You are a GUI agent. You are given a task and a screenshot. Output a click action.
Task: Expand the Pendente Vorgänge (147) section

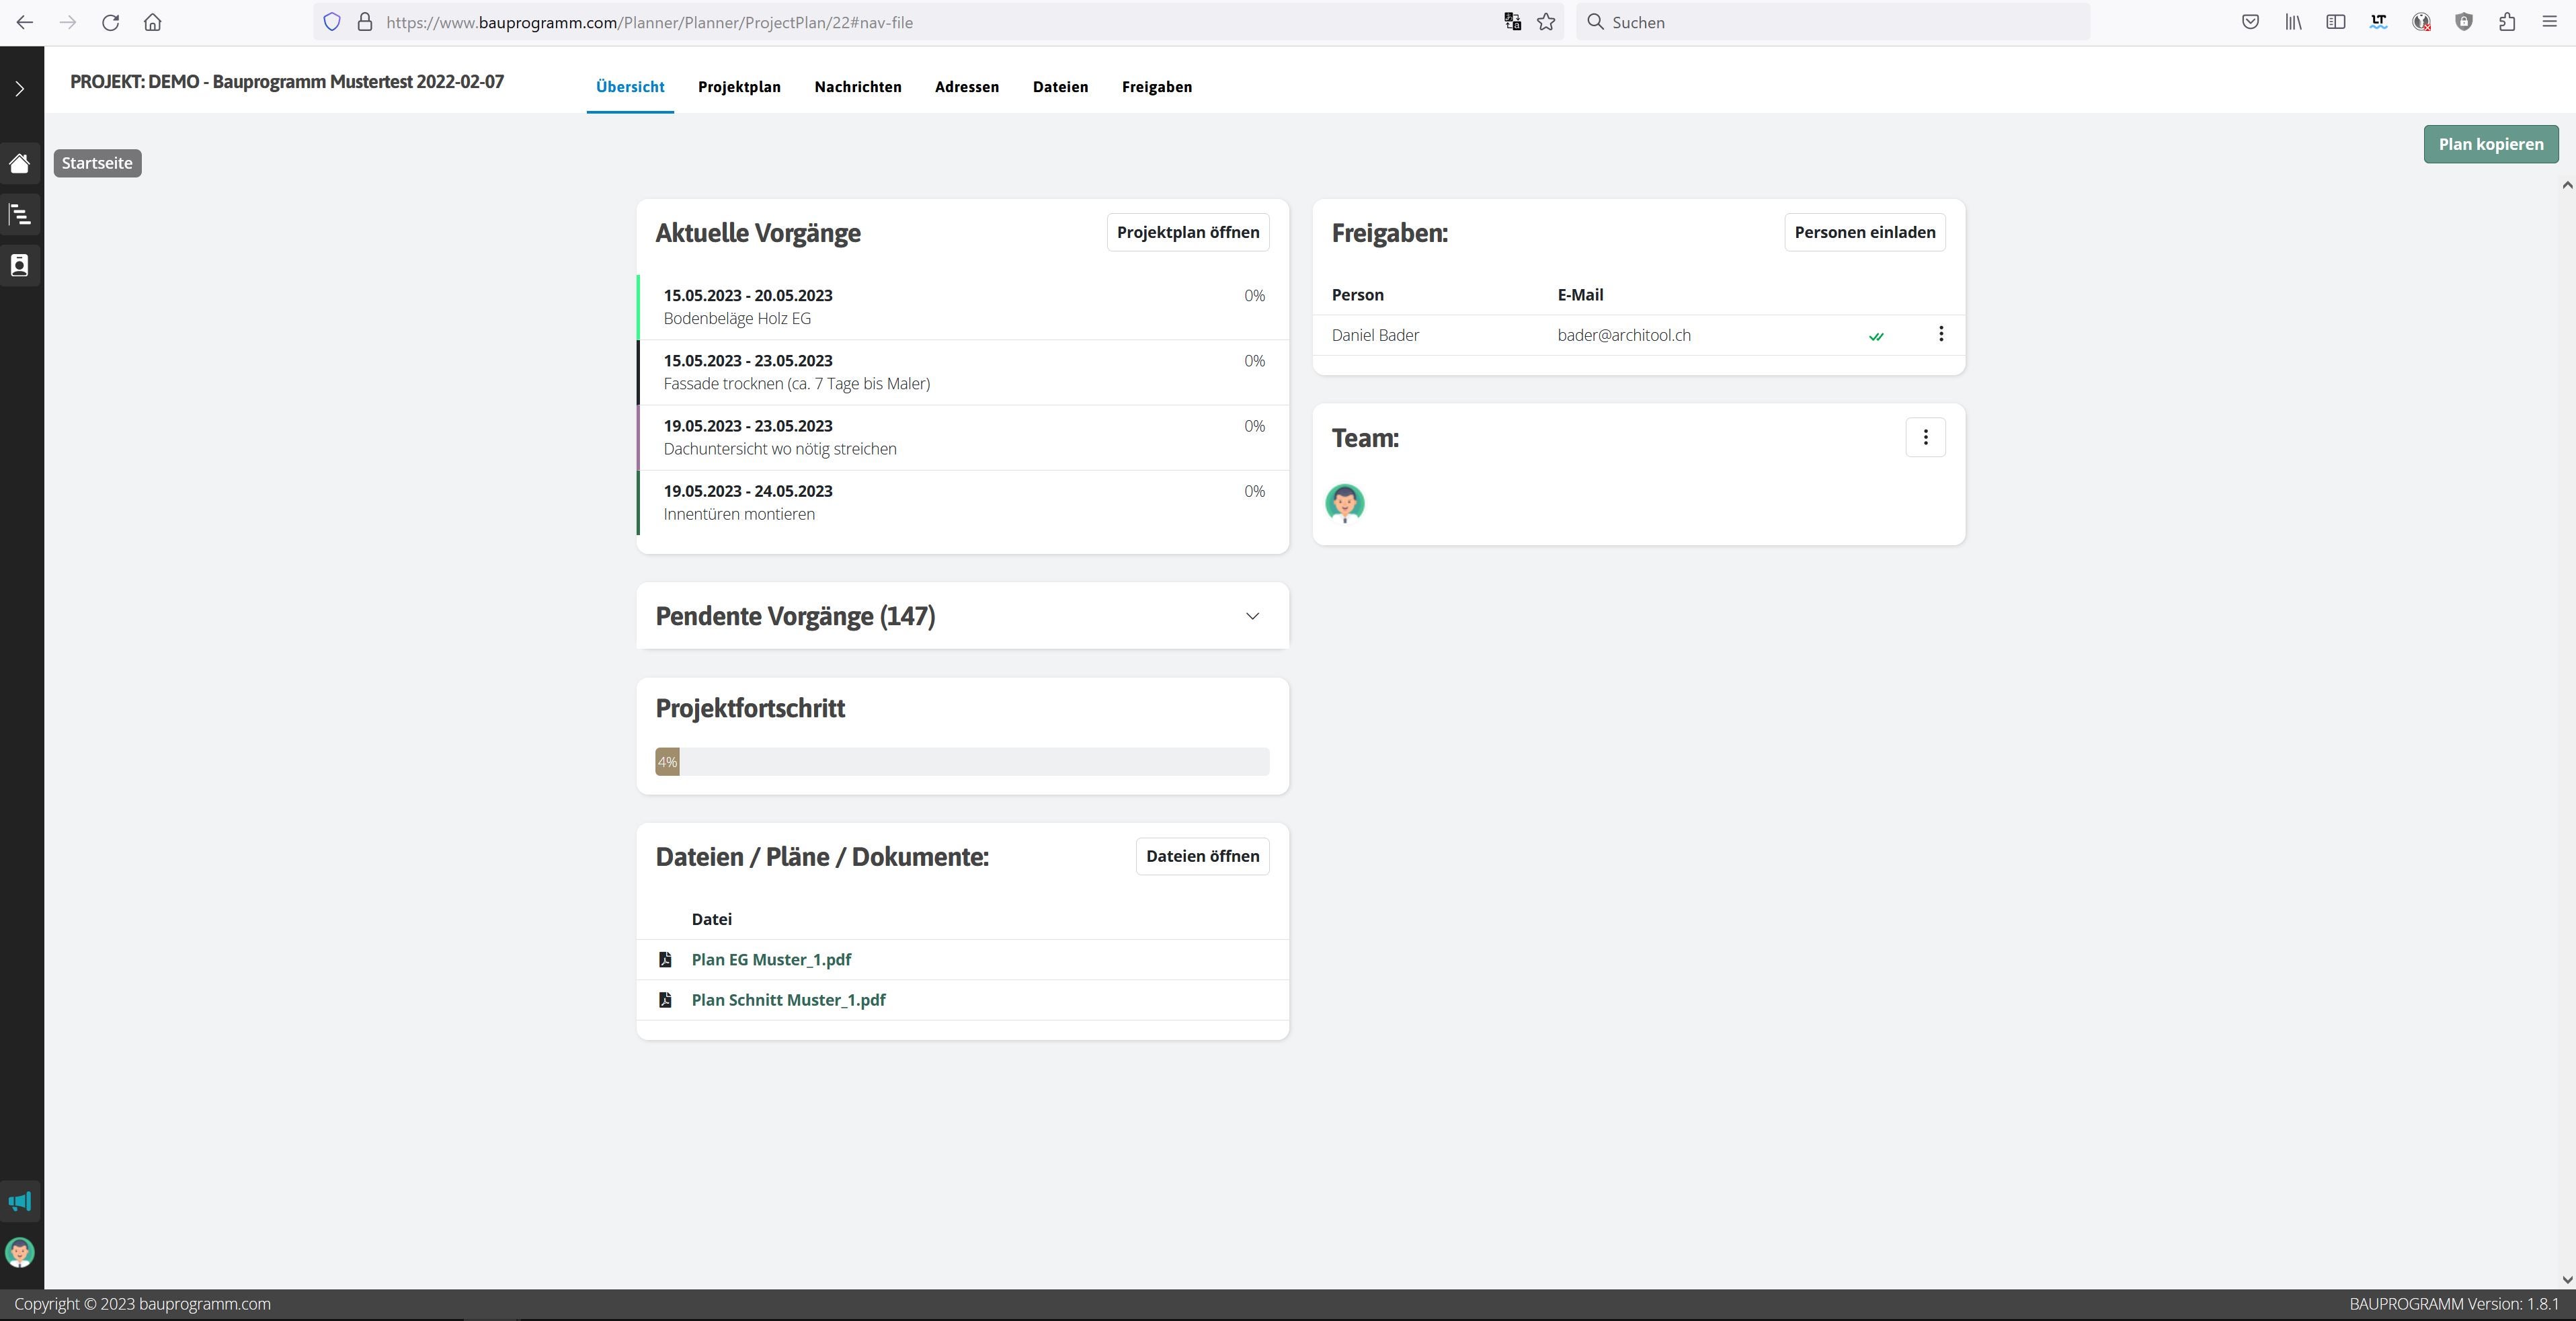pyautogui.click(x=1252, y=616)
